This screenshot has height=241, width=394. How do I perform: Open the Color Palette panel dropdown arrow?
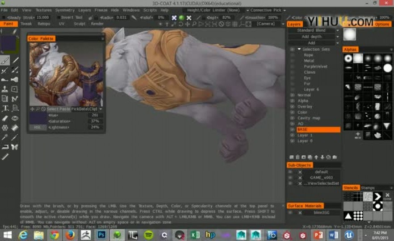(x=102, y=39)
